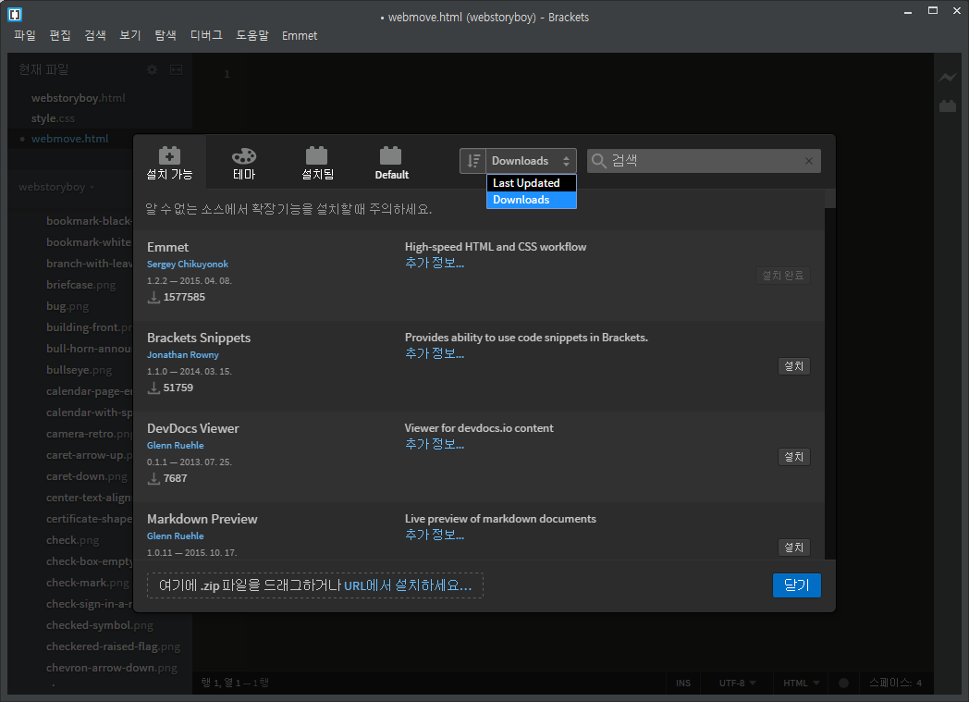Select checked-symbol.png in file tree

[100, 625]
